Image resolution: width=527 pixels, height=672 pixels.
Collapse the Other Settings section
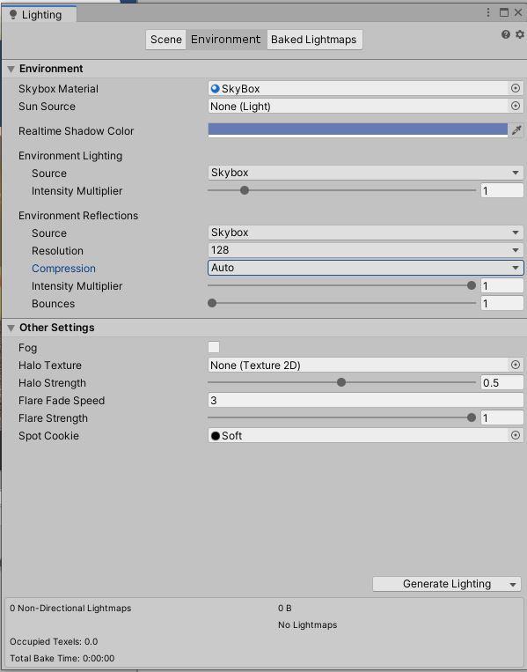(11, 328)
